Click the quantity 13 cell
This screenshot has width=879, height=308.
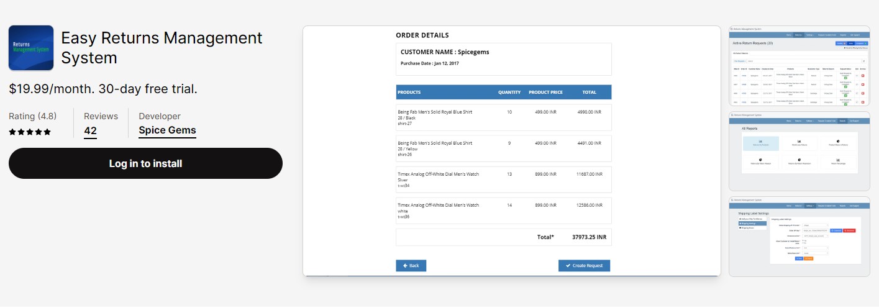pyautogui.click(x=509, y=174)
